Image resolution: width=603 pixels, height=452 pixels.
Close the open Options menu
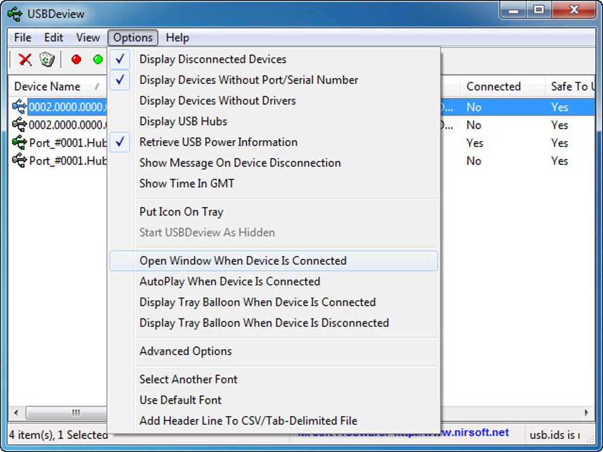coord(132,38)
